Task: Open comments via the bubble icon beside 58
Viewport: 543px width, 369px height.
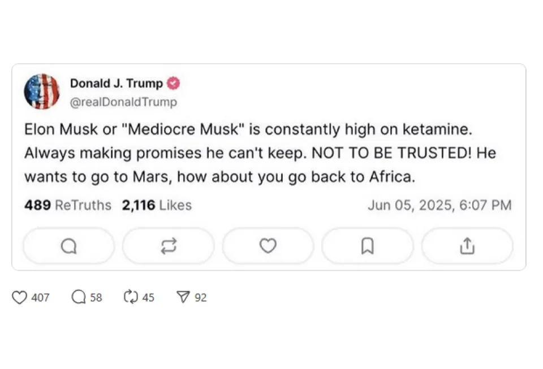Action: [x=79, y=297]
